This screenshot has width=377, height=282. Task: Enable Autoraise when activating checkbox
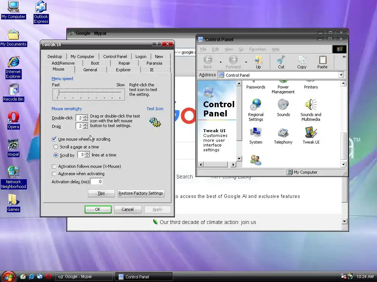pyautogui.click(x=54, y=174)
